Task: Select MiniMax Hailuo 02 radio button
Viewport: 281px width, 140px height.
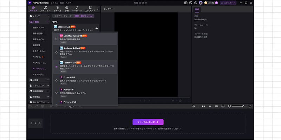Action: point(57,39)
